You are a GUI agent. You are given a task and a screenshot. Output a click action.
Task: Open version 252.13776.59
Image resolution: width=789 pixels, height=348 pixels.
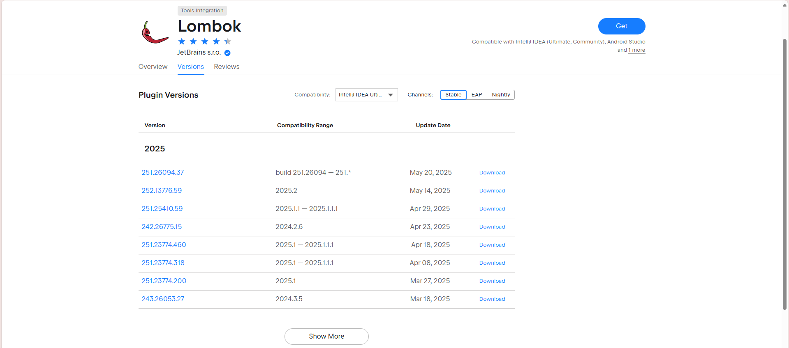(162, 191)
